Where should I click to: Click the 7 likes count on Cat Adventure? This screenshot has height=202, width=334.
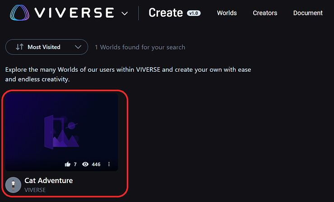pos(75,164)
